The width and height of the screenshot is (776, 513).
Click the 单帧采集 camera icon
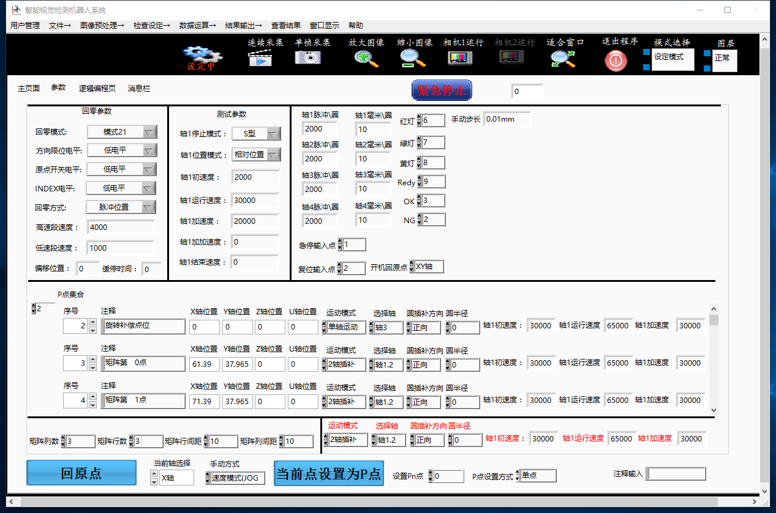coord(307,57)
